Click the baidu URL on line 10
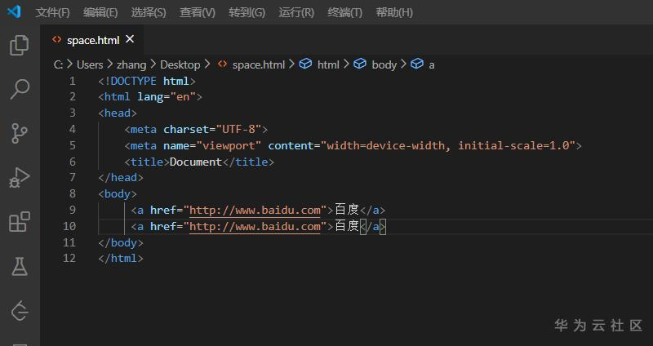653x346 pixels. tap(255, 226)
